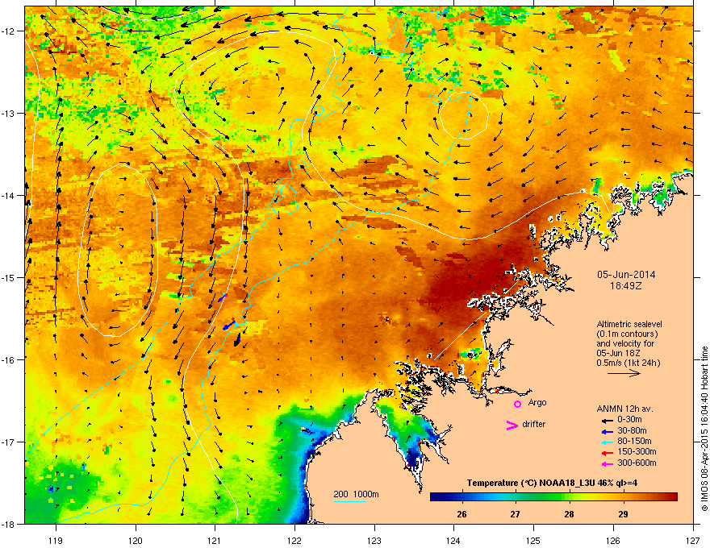Image resolution: width=710 pixels, height=548 pixels.
Task: Click the "Temperature (°C) NOAA18_L3U 46% ql>=4" title
Action: (x=552, y=483)
